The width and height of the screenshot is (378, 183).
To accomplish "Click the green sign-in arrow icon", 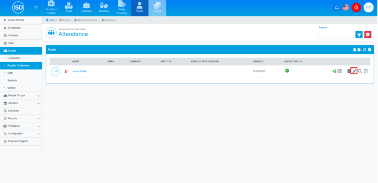I will 334,71.
